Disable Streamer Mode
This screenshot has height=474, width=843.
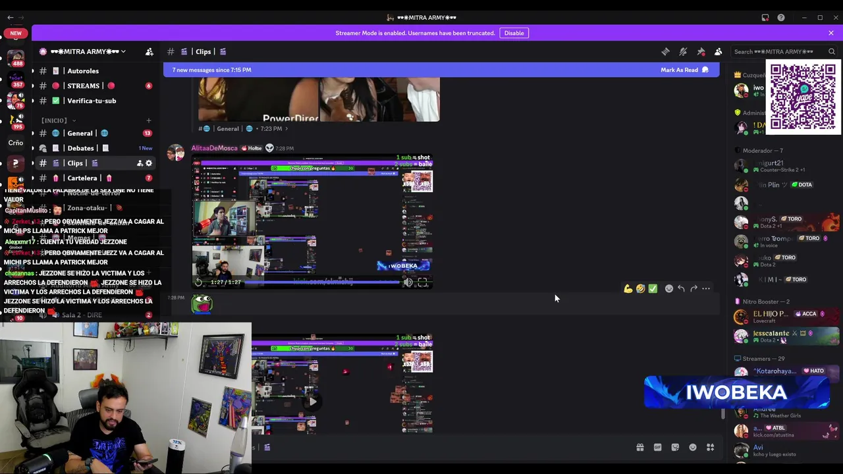514,33
